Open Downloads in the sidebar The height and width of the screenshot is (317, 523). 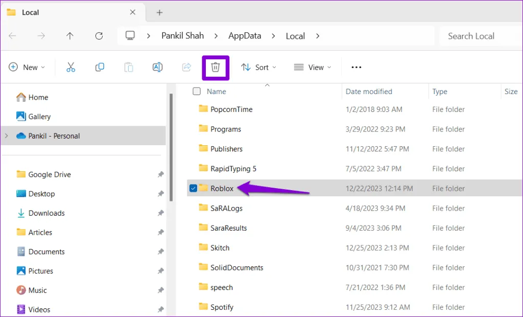coord(46,213)
